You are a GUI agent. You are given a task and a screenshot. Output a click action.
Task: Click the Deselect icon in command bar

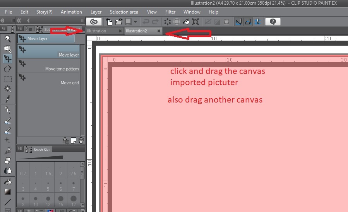208,22
